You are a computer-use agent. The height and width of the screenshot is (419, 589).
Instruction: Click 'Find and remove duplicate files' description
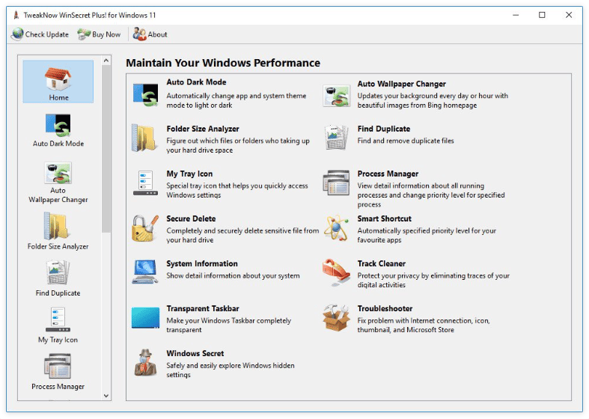[x=406, y=141]
